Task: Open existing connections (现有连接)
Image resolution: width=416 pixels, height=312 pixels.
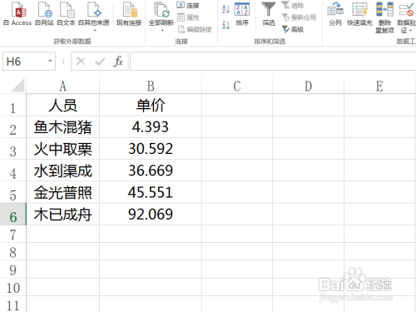Action: (129, 14)
